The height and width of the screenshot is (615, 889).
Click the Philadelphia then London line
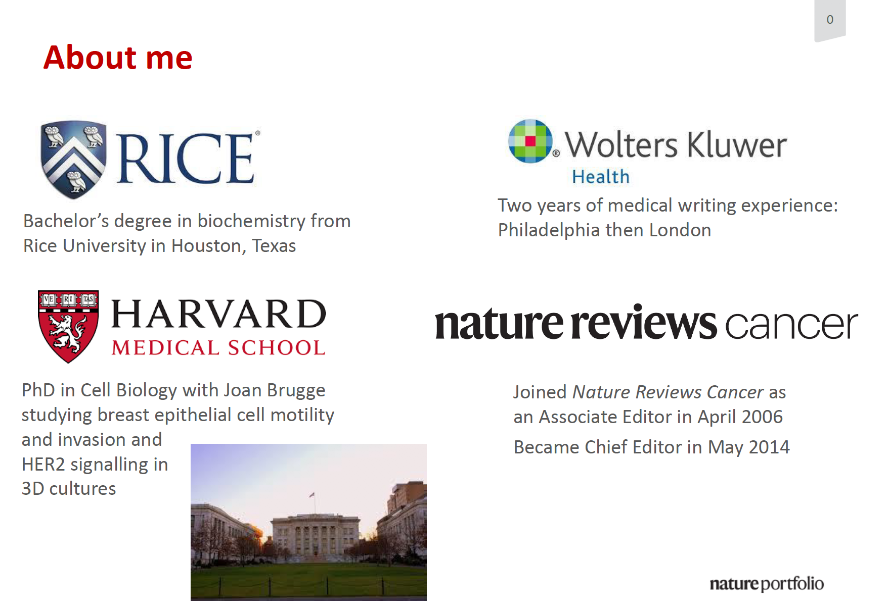pyautogui.click(x=605, y=230)
